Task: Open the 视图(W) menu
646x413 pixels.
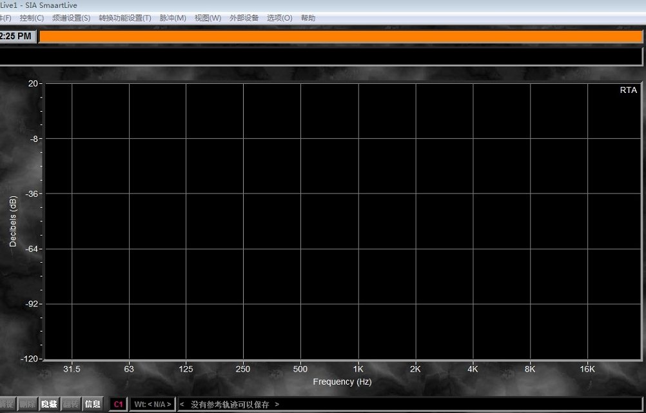Action: click(208, 18)
